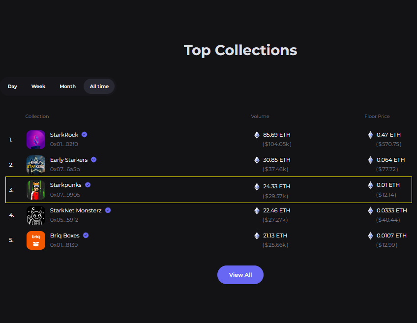Click the ($104.05k) volume amount

[x=277, y=144]
